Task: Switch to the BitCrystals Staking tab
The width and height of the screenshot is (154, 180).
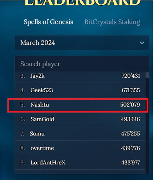Action: (x=112, y=22)
